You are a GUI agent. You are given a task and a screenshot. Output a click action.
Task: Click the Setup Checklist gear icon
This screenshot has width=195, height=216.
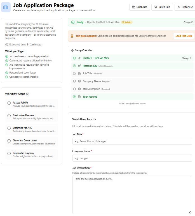pyautogui.click(x=72, y=50)
